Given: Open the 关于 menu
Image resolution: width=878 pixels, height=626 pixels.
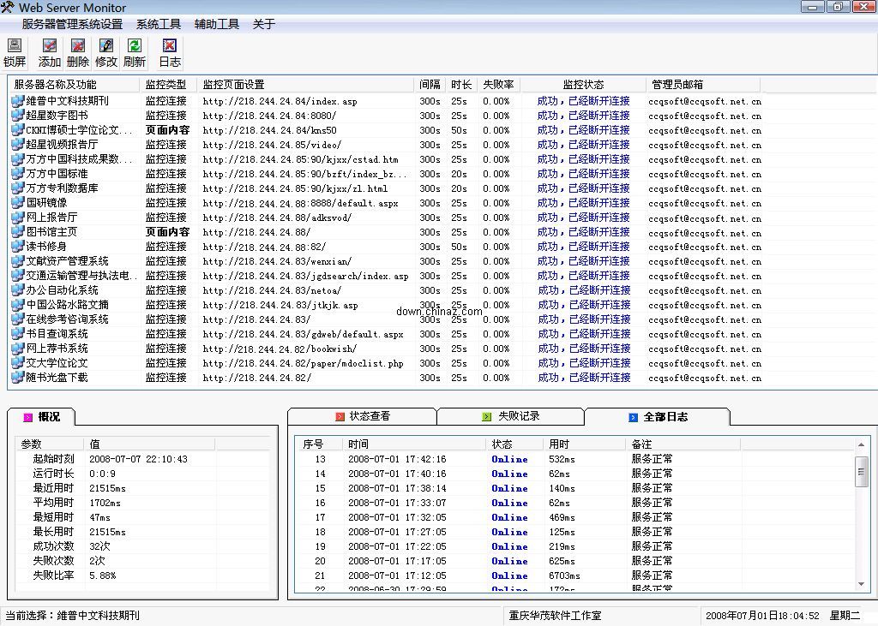Looking at the screenshot, I should click(264, 24).
